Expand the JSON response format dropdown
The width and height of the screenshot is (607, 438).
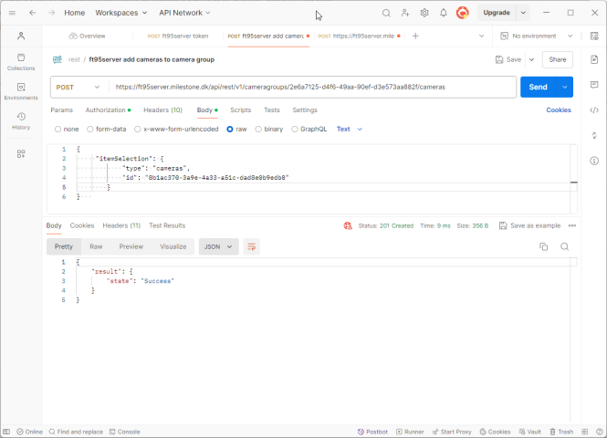218,246
